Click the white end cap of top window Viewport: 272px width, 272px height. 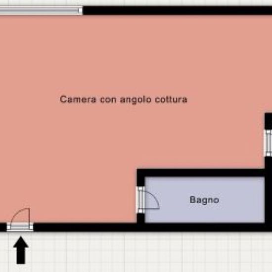tap(80, 11)
